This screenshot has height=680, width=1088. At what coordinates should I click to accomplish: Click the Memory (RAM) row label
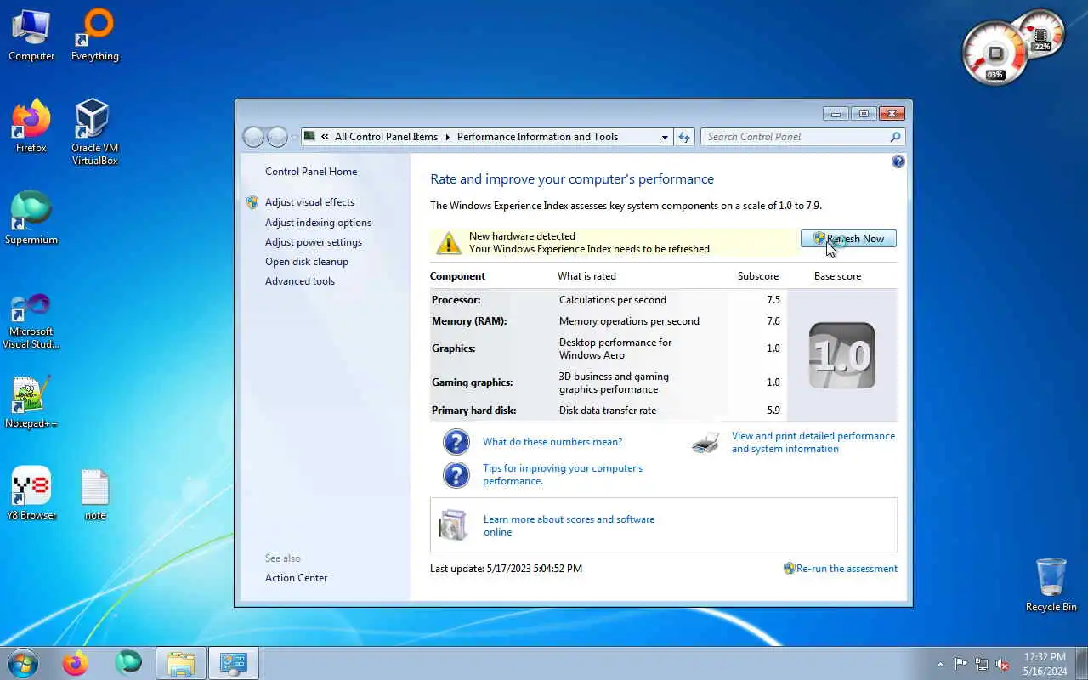[469, 321]
